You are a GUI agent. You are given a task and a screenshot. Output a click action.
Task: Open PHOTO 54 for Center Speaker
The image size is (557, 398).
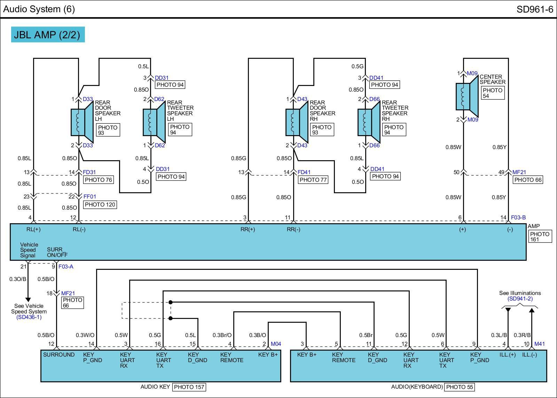point(492,93)
